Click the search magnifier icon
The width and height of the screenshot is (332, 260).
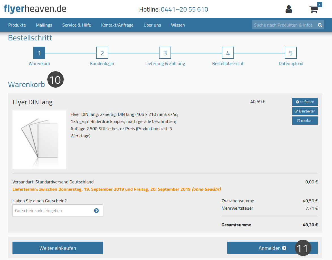coord(320,25)
